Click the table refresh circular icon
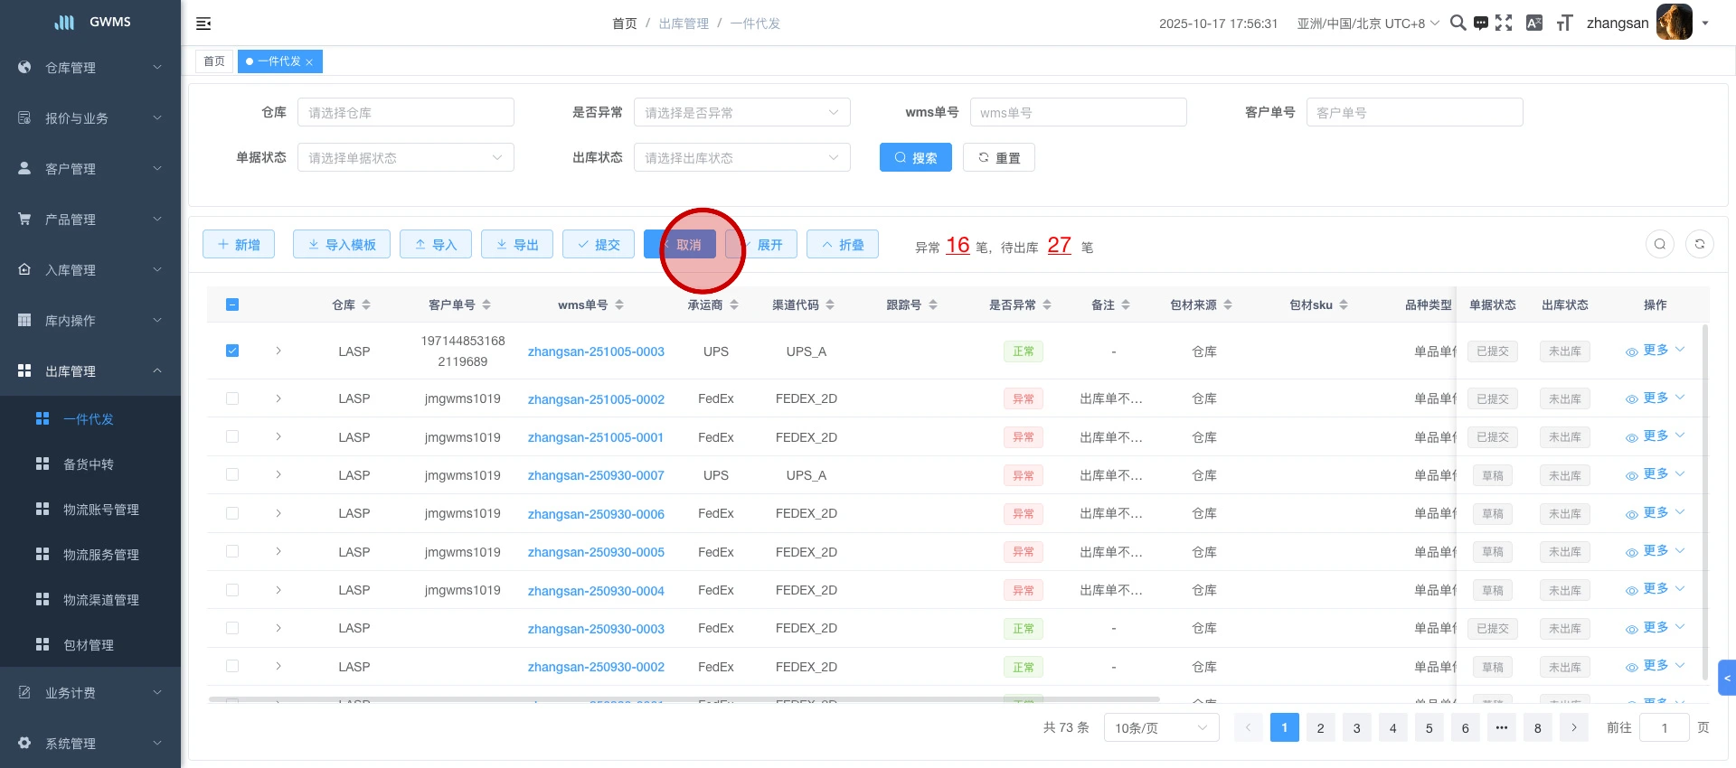The height and width of the screenshot is (768, 1736). click(x=1699, y=244)
